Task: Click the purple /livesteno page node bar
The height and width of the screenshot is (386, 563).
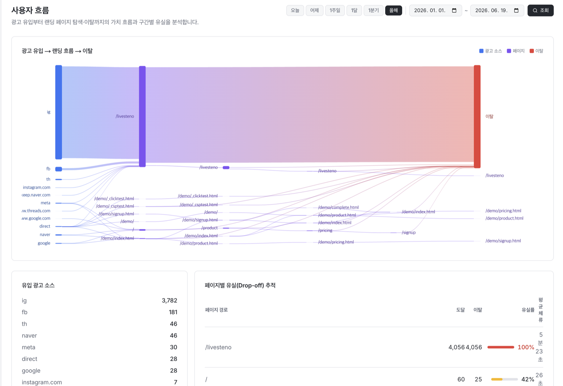Action: [x=142, y=116]
